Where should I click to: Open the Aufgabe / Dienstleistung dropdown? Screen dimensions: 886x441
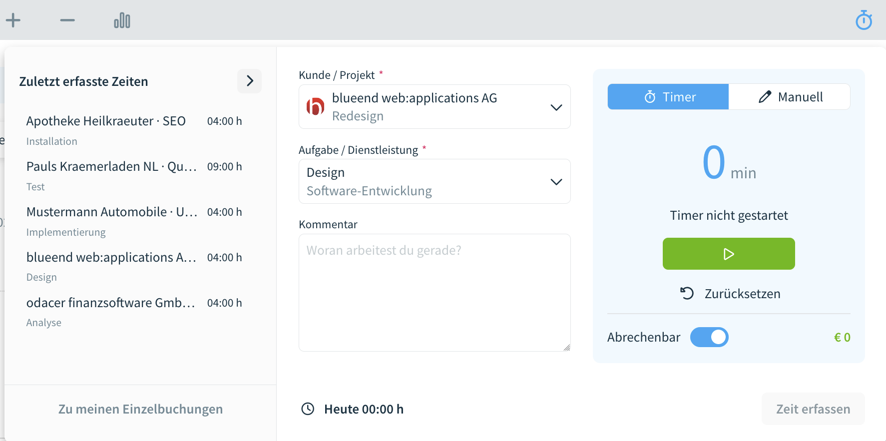click(x=435, y=181)
